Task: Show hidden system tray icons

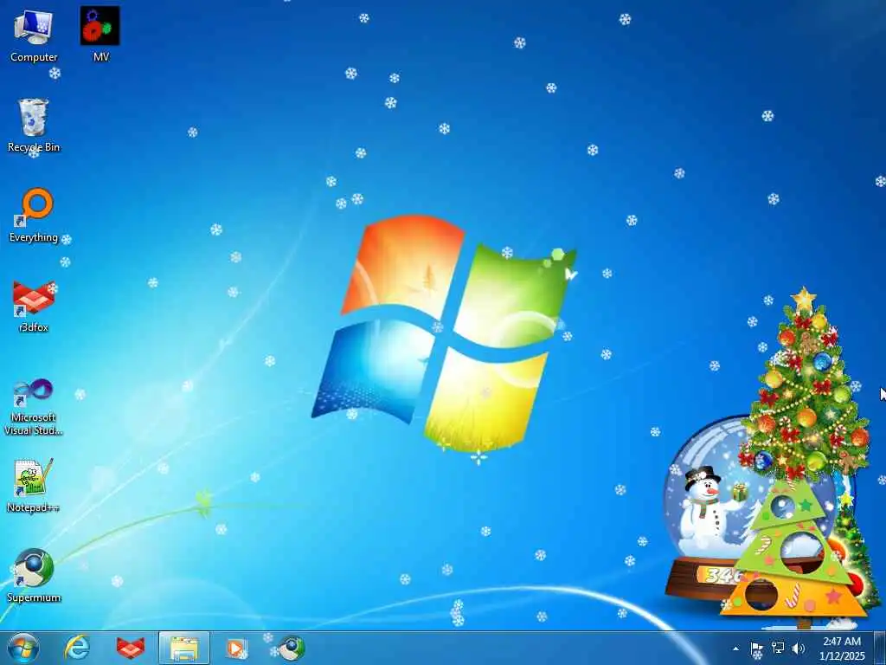Action: [x=735, y=649]
